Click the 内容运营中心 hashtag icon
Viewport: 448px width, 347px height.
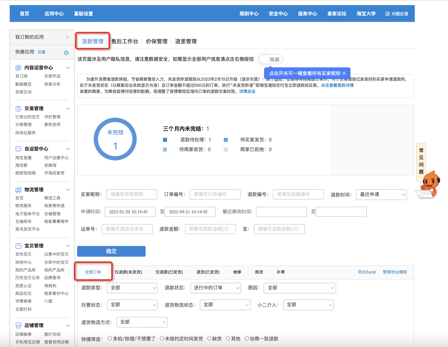pos(18,68)
